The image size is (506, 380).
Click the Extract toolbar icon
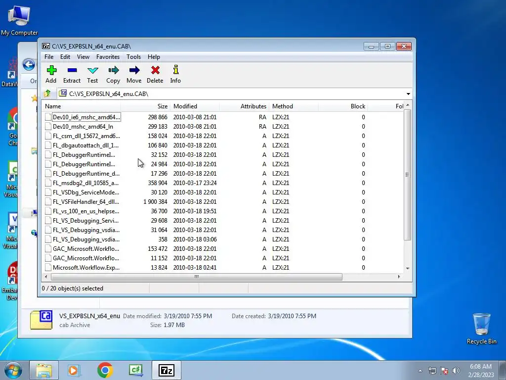coord(72,74)
